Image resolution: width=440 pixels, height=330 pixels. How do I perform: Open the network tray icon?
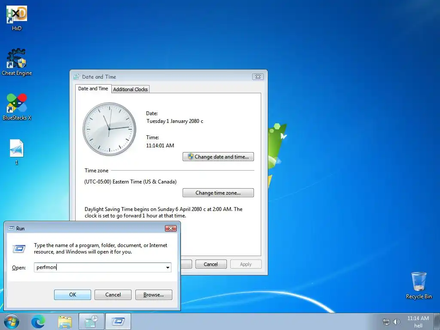(386, 322)
